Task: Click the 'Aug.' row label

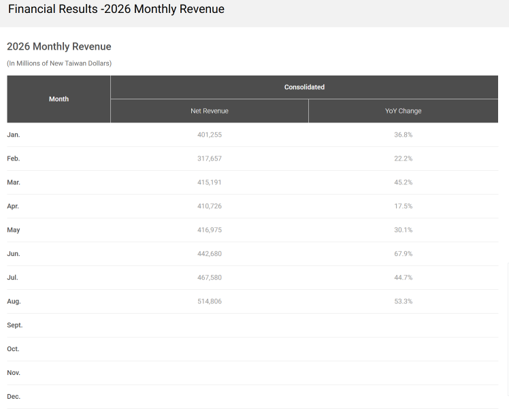Action: tap(14, 301)
